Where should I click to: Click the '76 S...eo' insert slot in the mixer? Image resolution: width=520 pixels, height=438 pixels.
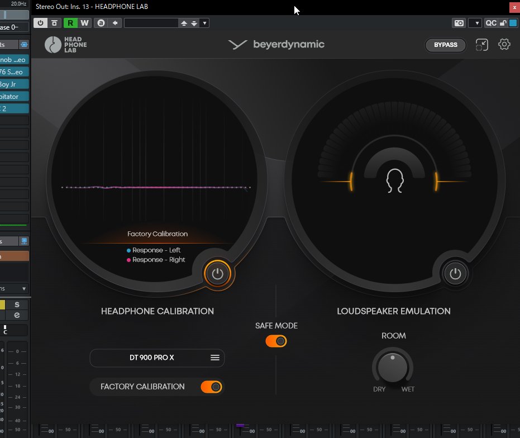click(x=15, y=72)
